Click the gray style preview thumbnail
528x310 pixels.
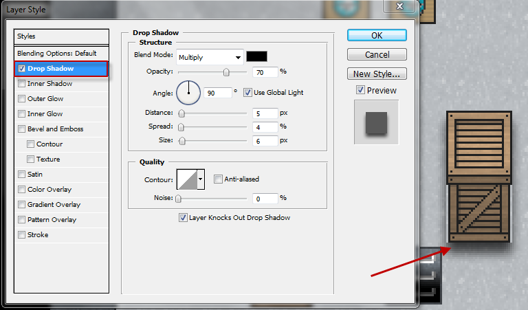377,122
